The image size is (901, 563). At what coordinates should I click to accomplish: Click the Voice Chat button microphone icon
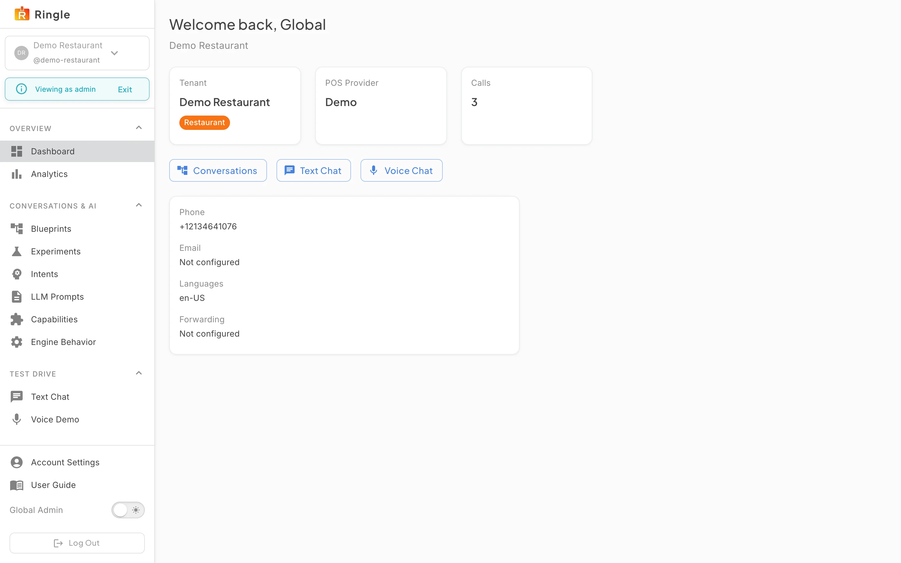pyautogui.click(x=373, y=170)
